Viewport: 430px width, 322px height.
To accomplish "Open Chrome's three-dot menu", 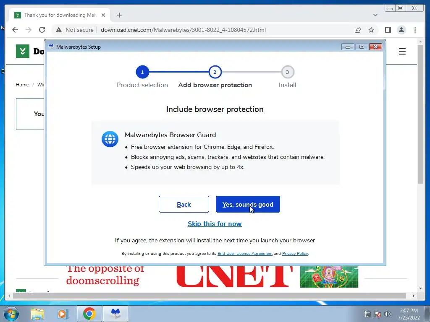I will pos(415,30).
